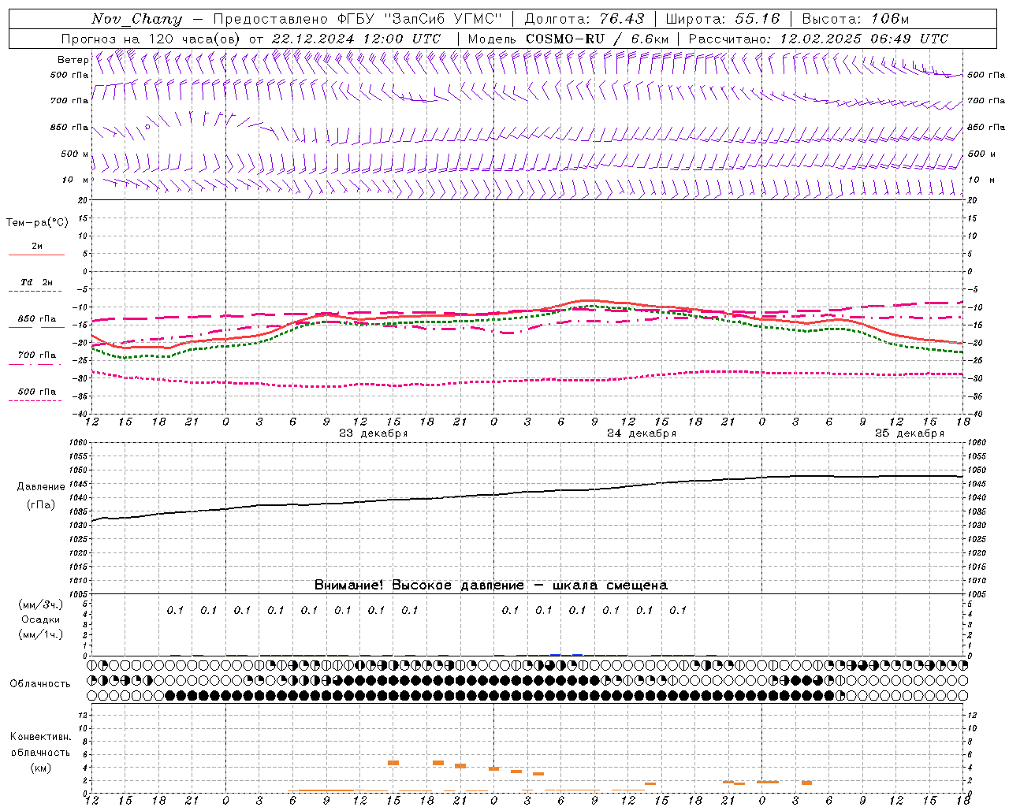Click the '23 декабря' date label
Viewport: 1009px width, 807px height.
point(374,433)
